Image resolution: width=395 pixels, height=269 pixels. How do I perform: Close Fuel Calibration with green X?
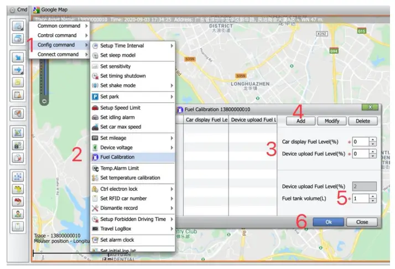tap(370, 107)
